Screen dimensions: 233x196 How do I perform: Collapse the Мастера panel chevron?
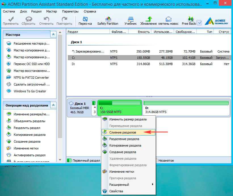pyautogui.click(x=53, y=34)
